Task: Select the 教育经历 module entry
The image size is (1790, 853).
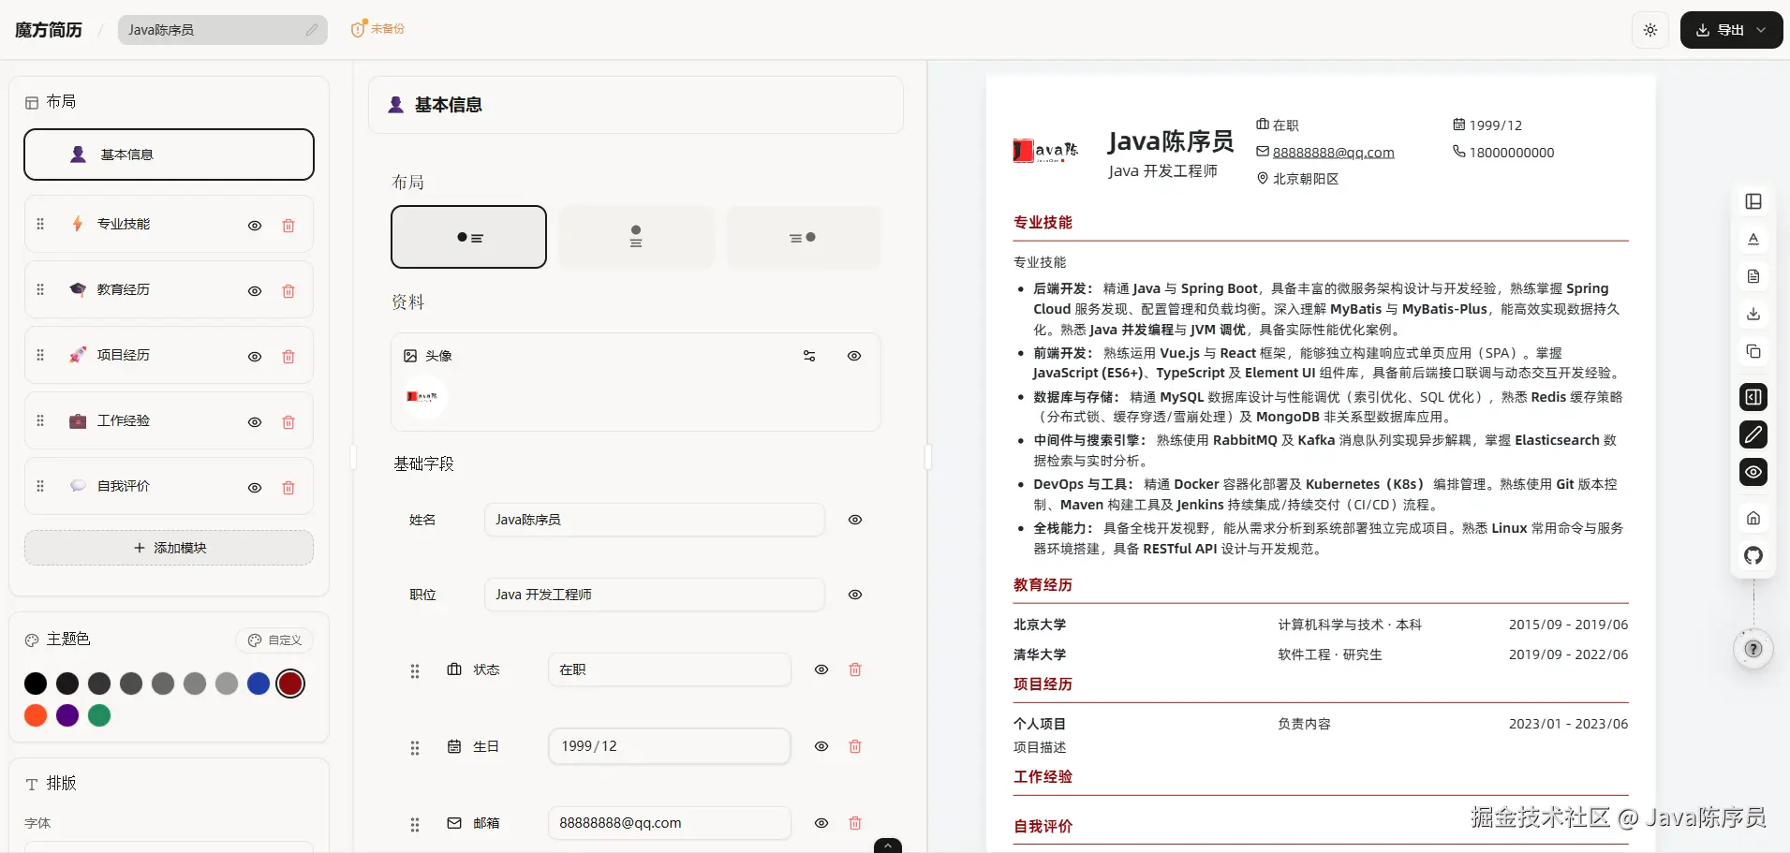Action: (x=169, y=289)
